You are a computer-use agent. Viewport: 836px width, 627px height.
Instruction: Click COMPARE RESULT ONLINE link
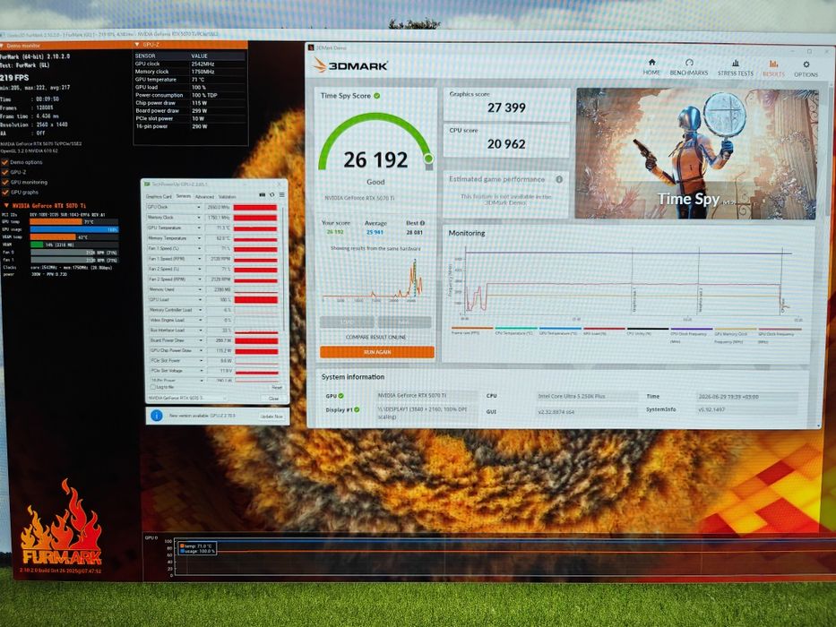pos(375,337)
